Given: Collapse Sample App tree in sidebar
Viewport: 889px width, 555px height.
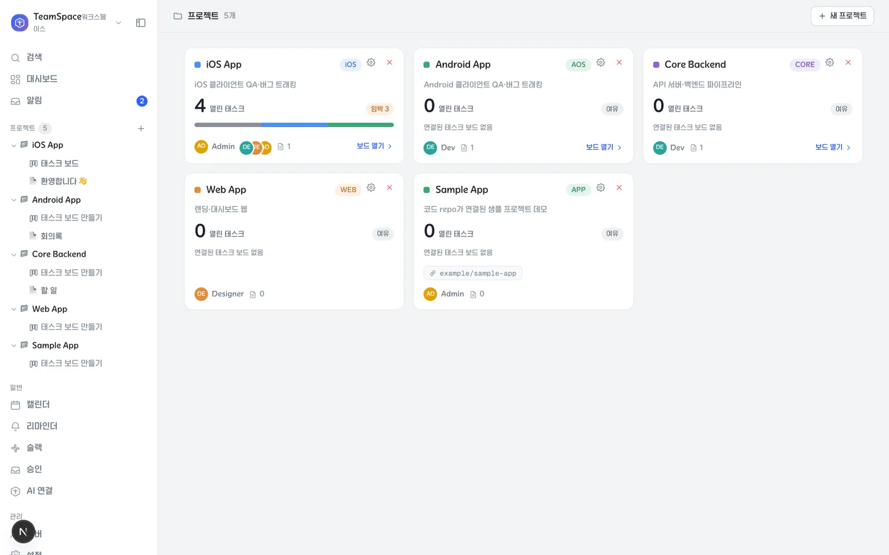Looking at the screenshot, I should point(14,345).
